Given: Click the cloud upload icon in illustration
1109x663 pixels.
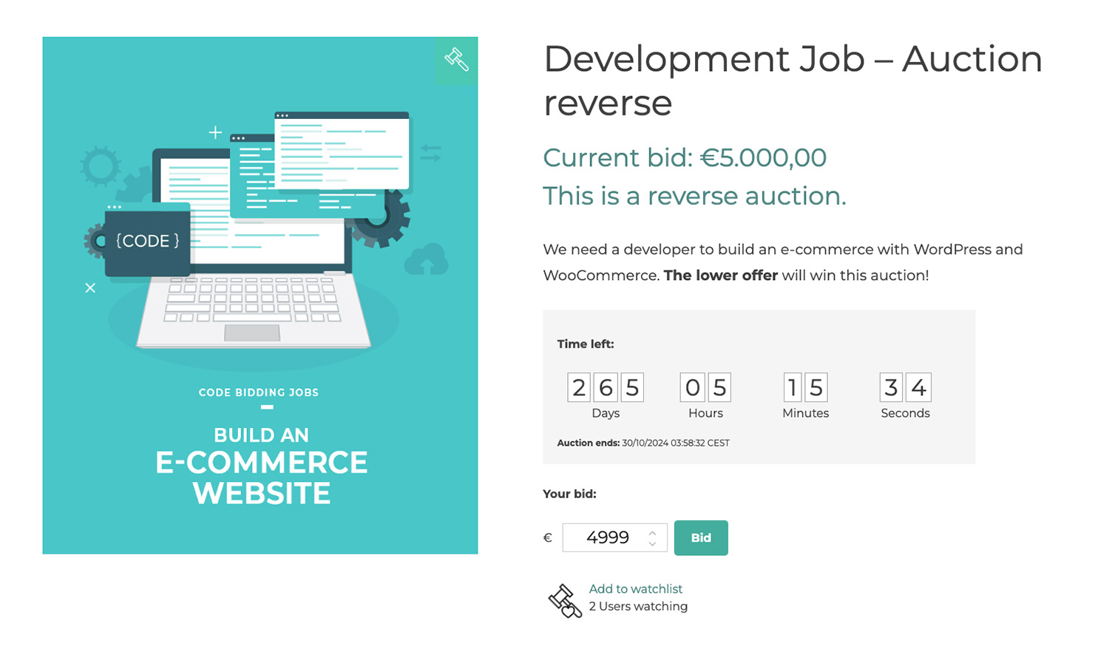Looking at the screenshot, I should (426, 260).
